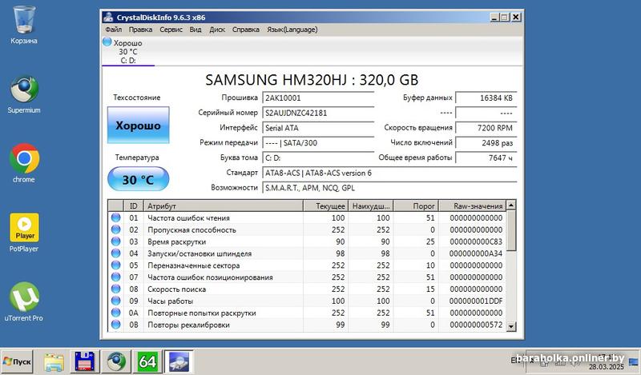641x375 pixels.
Task: Open the Справка menu
Action: point(246,30)
